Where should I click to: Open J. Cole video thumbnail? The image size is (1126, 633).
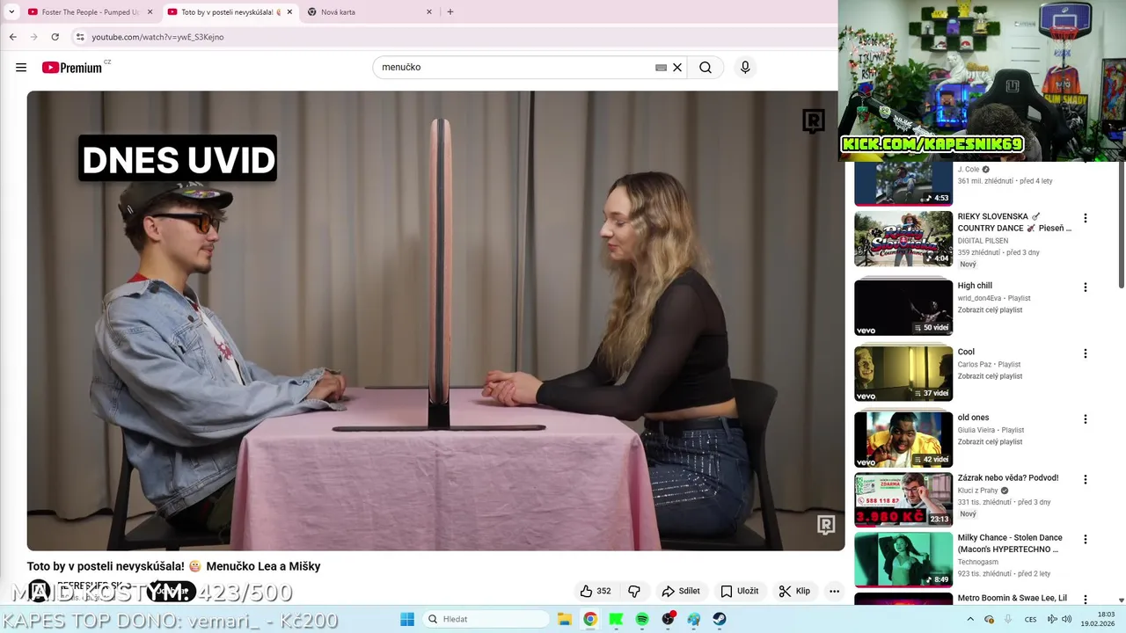(903, 184)
